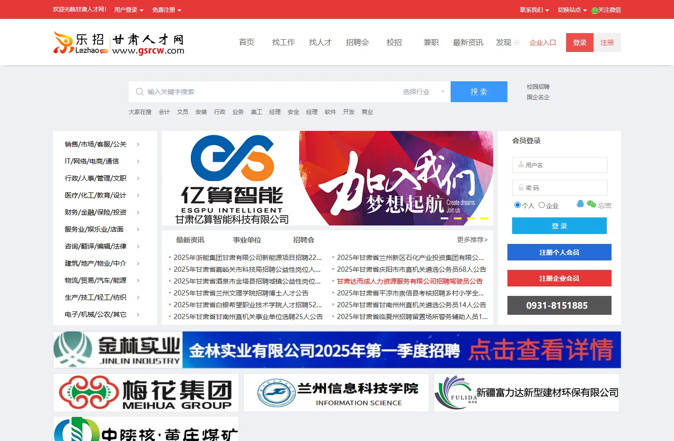Click the search magnifier icon in keyword box

coord(140,92)
